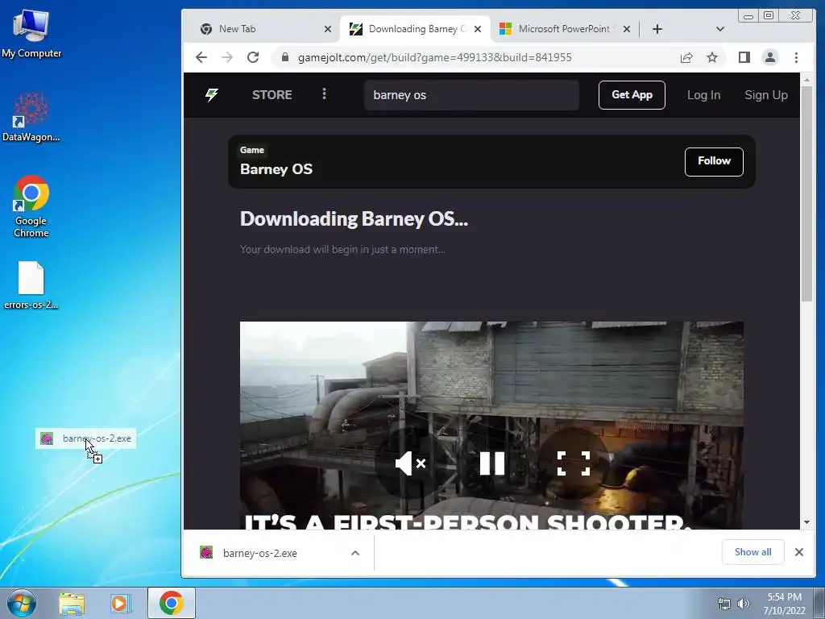
Task: Open Chrome side panel
Action: [x=744, y=57]
